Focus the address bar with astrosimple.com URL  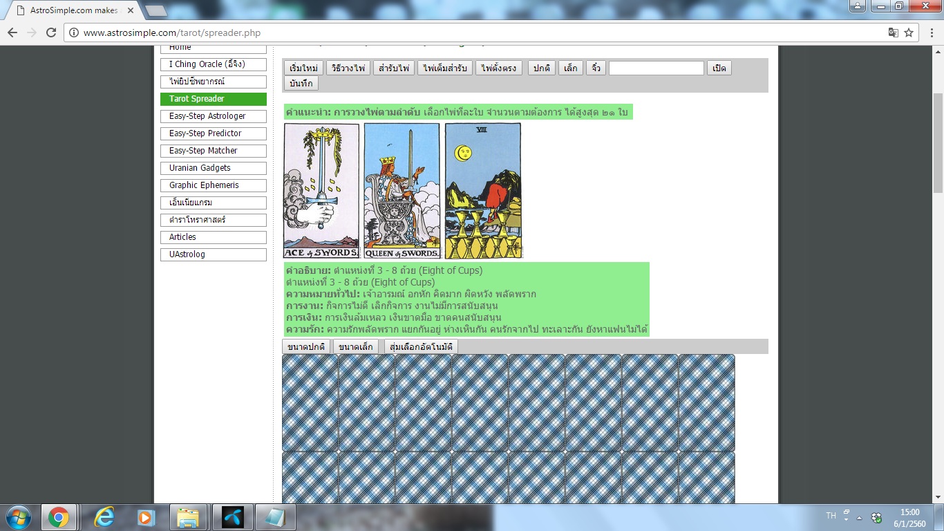484,32
